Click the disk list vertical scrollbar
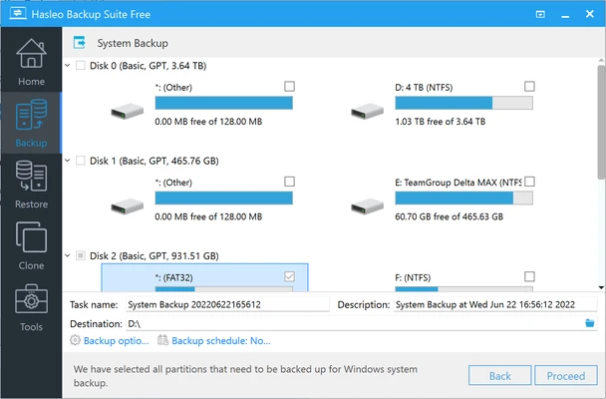 coord(601,124)
